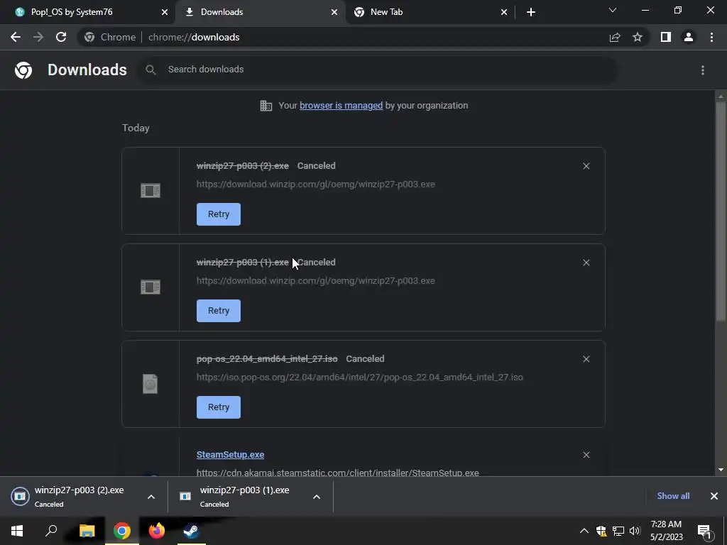Open the SteamSetup.exe file link
This screenshot has height=545, width=727.
tap(231, 455)
